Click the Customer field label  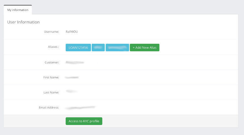coord(52,62)
